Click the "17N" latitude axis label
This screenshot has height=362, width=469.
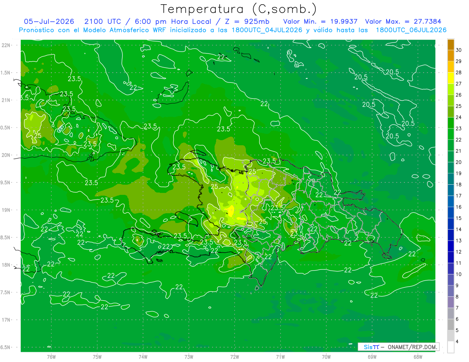(7, 320)
